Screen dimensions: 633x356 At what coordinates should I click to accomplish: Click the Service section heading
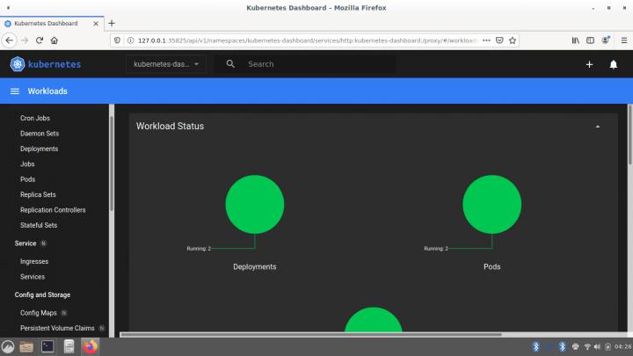[25, 243]
